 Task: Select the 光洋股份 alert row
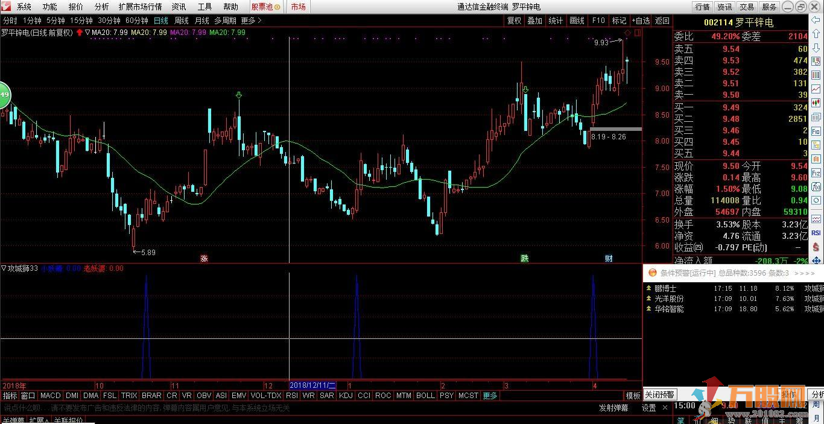click(x=734, y=299)
